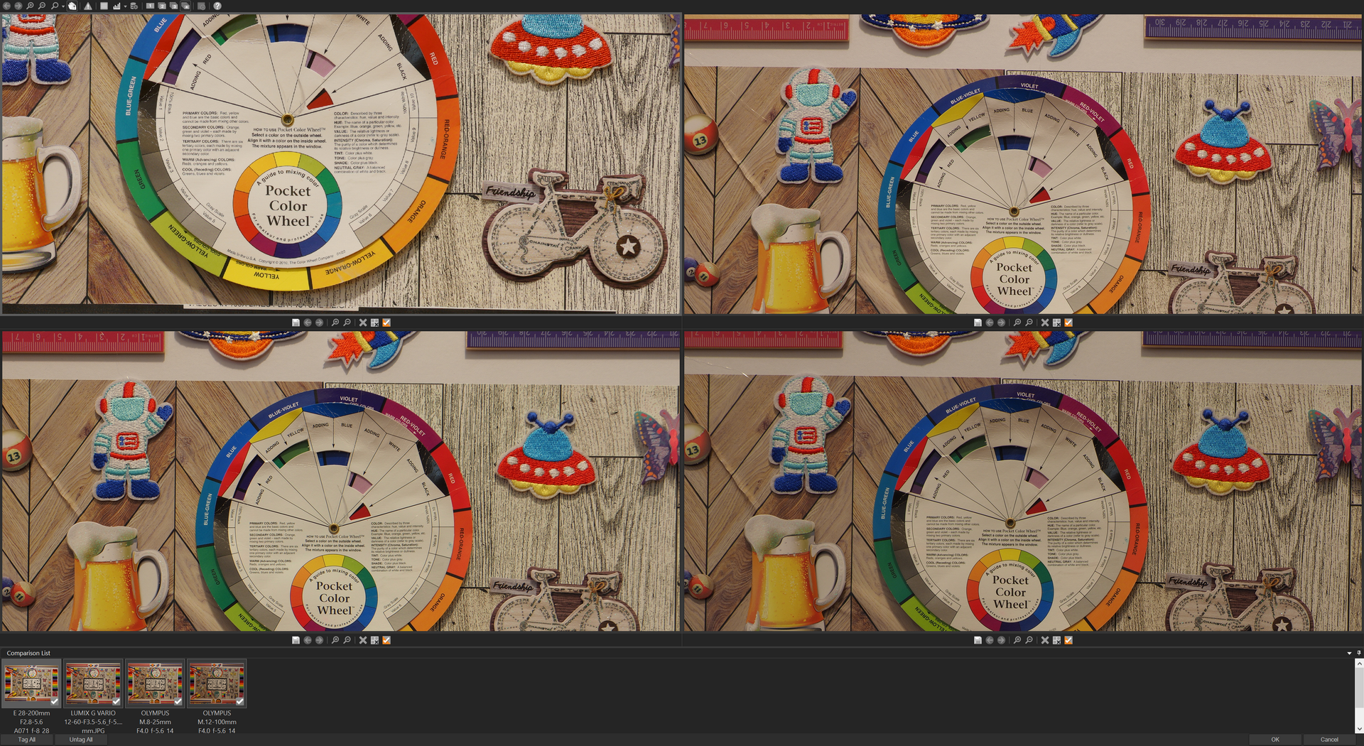The width and height of the screenshot is (1364, 746).
Task: Collapse the Comparison List panel chevron
Action: tap(1348, 653)
